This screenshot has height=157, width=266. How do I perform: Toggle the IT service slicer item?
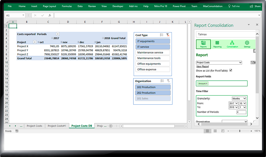[152, 47]
